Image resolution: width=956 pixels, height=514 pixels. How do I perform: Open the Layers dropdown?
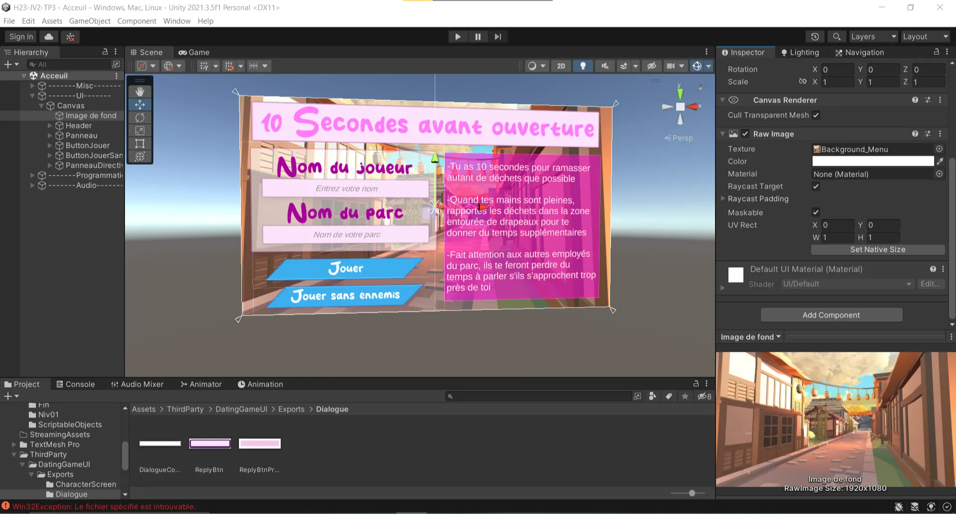coord(873,36)
